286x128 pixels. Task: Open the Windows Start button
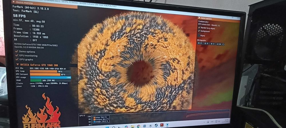[107, 127]
